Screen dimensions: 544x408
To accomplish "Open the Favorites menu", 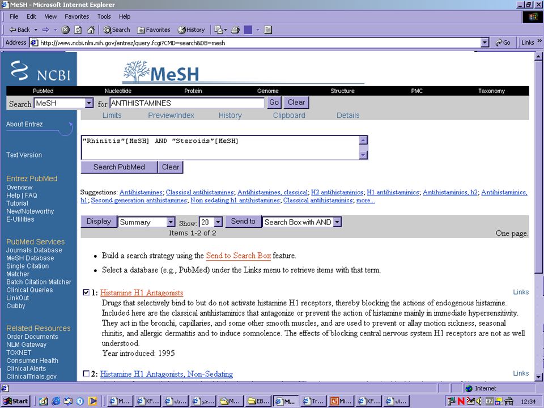I will click(76, 16).
